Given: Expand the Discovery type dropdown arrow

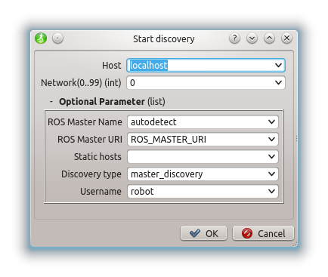Looking at the screenshot, I should [x=271, y=174].
